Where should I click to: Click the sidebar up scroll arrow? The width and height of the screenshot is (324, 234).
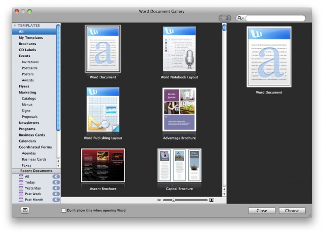click(x=58, y=161)
